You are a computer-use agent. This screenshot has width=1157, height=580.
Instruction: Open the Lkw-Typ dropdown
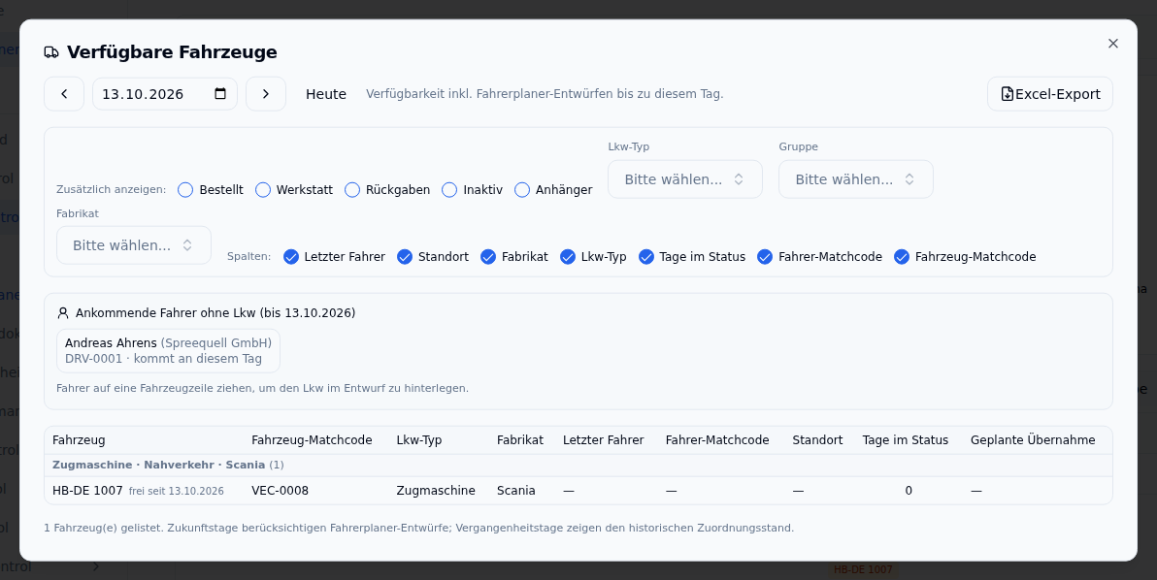tap(684, 179)
